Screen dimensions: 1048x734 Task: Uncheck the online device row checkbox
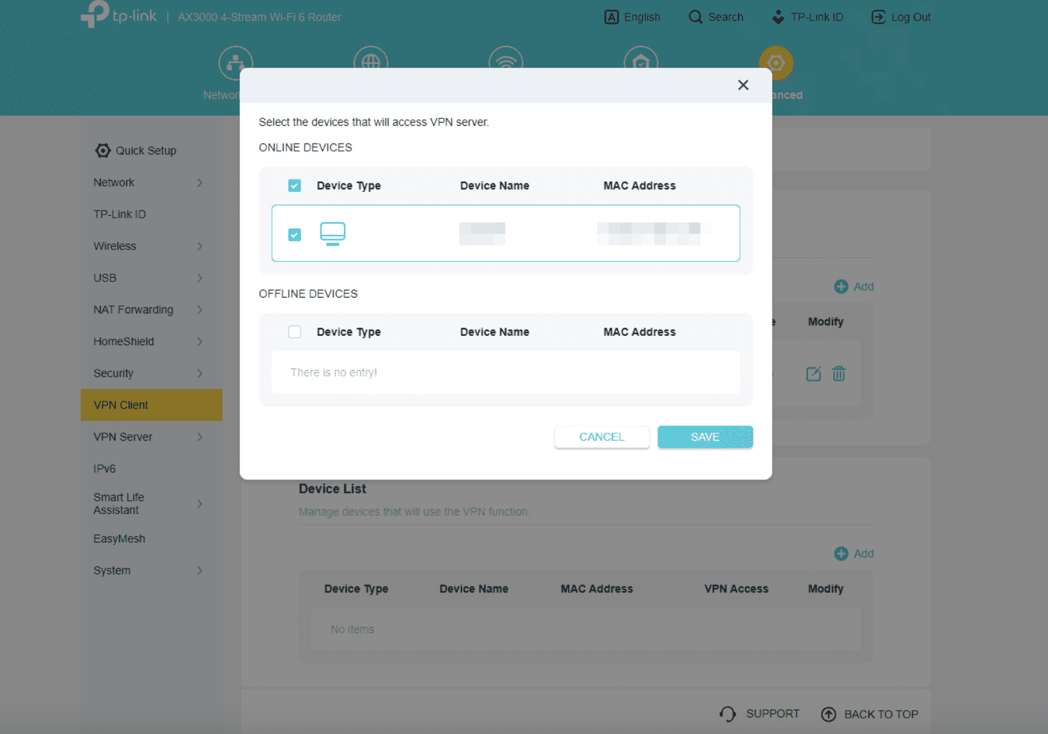tap(294, 235)
